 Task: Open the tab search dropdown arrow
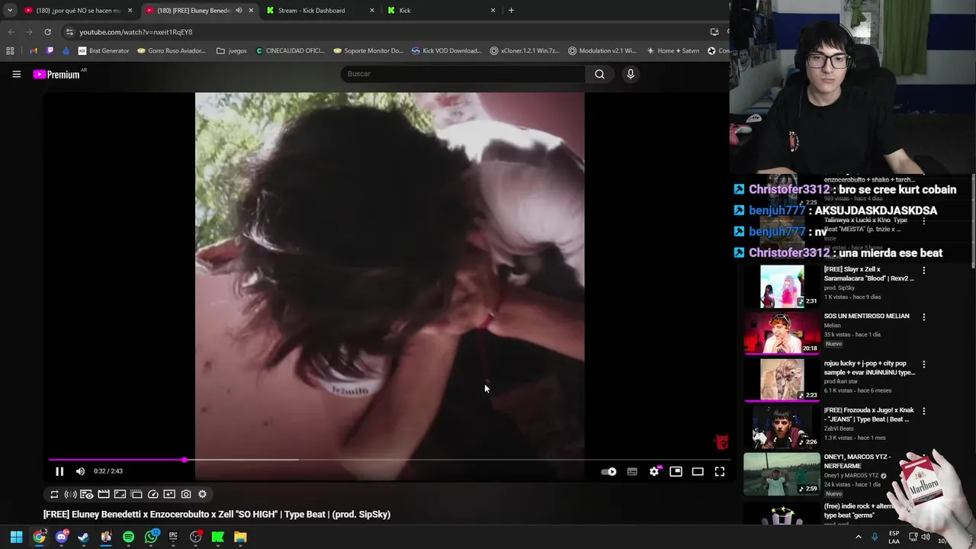coord(10,11)
